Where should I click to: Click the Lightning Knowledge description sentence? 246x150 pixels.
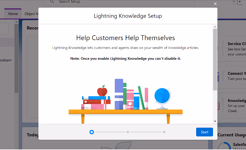[x=125, y=48]
